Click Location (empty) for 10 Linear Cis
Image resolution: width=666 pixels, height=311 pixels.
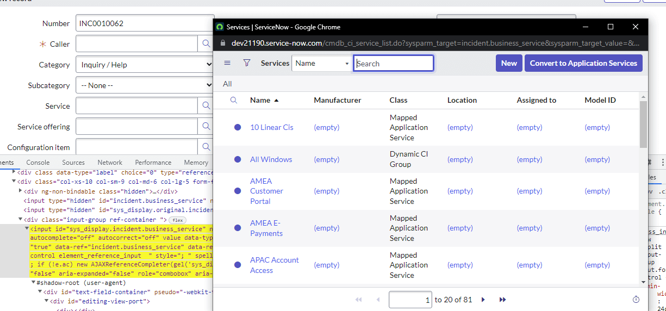point(460,127)
